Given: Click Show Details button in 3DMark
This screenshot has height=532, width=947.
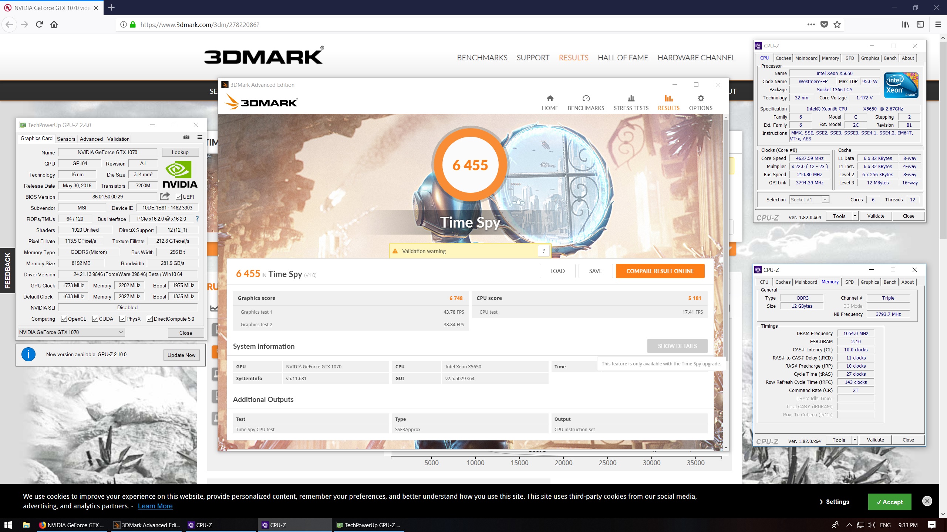Looking at the screenshot, I should click(677, 346).
